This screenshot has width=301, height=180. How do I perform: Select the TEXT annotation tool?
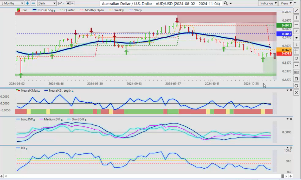(296, 72)
